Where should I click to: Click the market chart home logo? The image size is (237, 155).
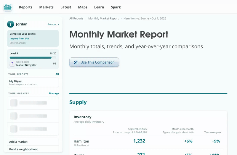(8, 7)
